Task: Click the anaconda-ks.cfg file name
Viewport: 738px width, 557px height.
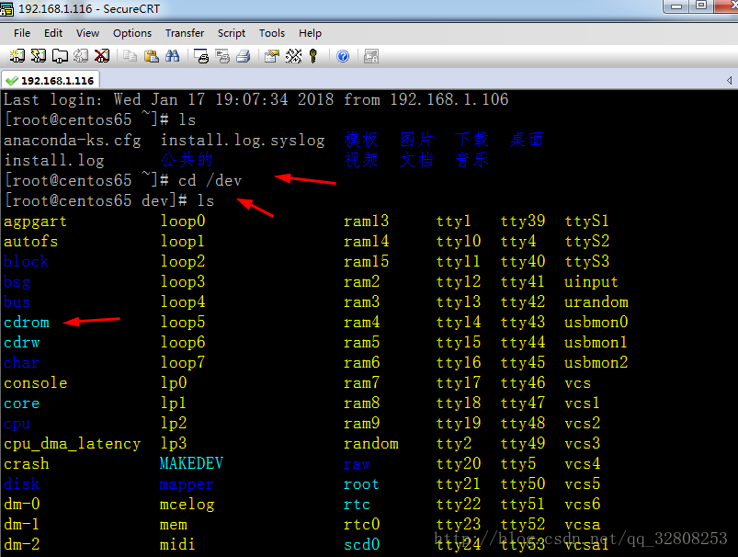Action: 73,141
